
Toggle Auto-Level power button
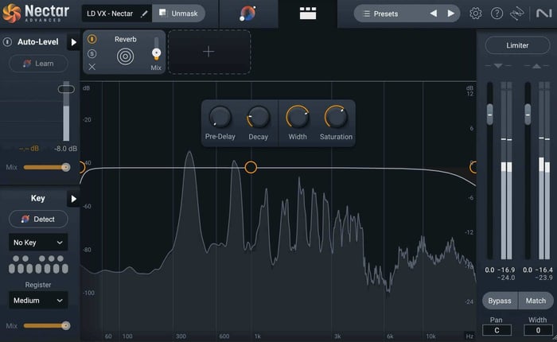(x=7, y=42)
